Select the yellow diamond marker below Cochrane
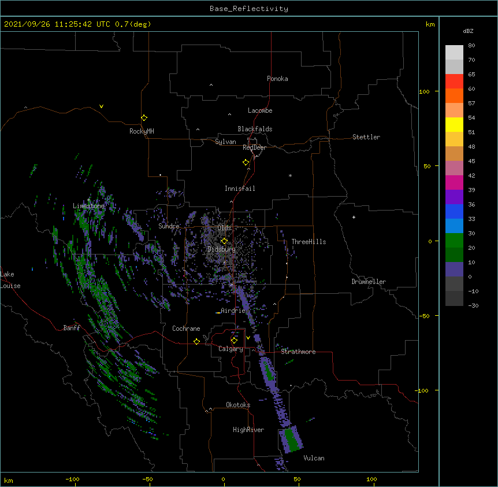Image resolution: width=498 pixels, height=487 pixels. (196, 341)
